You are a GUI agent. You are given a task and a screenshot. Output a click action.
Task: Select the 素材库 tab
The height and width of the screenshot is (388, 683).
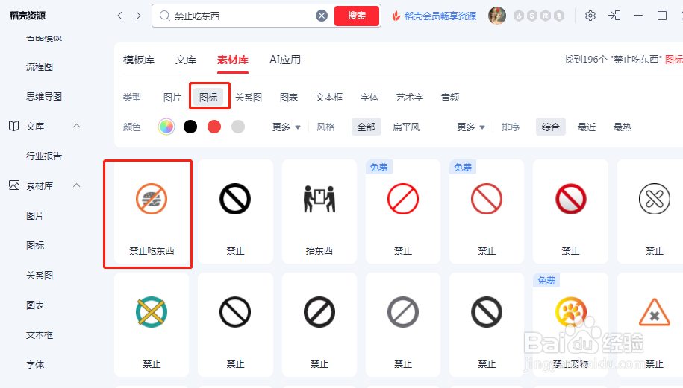(x=233, y=60)
